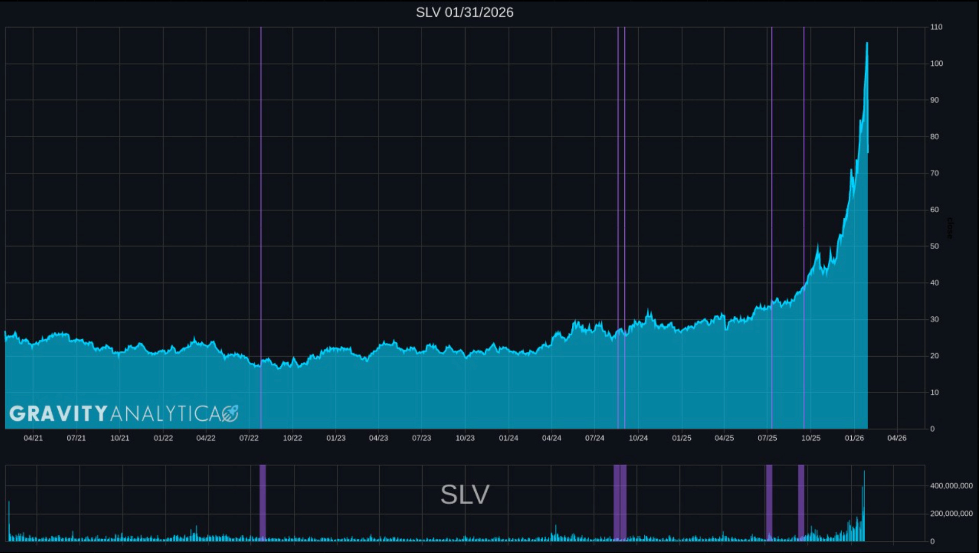Click the 07/25 date label

coord(767,438)
